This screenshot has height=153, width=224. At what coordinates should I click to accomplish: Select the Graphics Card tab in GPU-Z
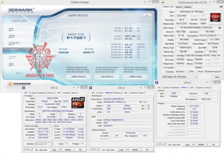click(168, 7)
